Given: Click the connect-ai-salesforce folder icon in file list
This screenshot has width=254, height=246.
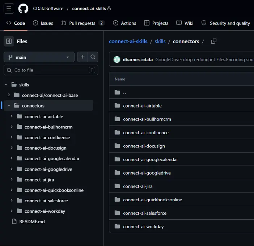Looking at the screenshot, I should click(x=117, y=213).
